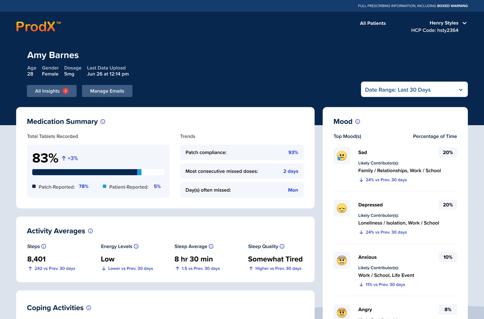This screenshot has width=484, height=319.
Task: Click the Patient-Reported light blue legend swatch
Action: [104, 186]
